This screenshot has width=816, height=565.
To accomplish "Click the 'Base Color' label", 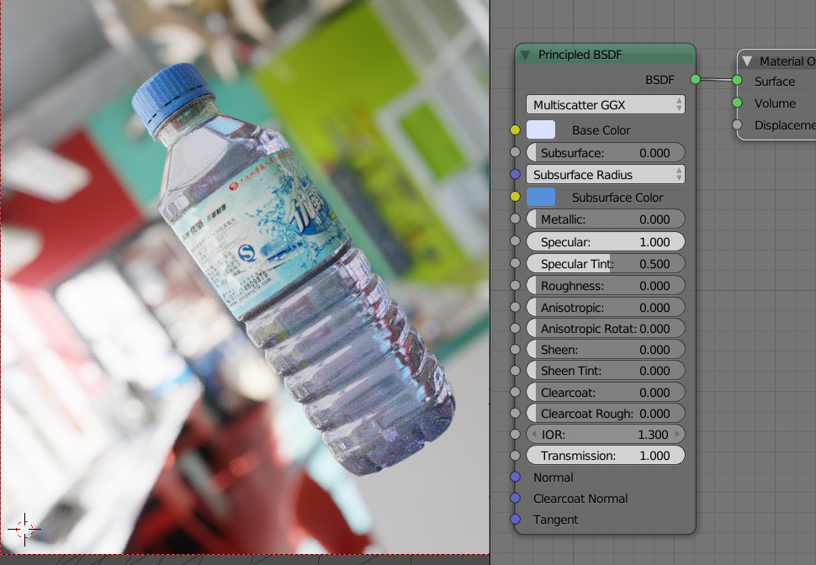I will coord(601,130).
